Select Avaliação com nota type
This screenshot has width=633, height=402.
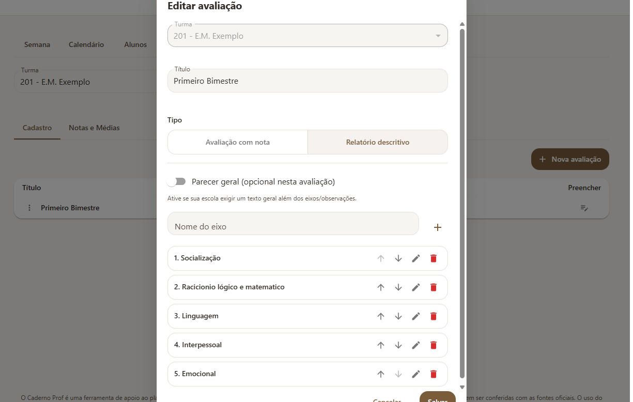(238, 142)
